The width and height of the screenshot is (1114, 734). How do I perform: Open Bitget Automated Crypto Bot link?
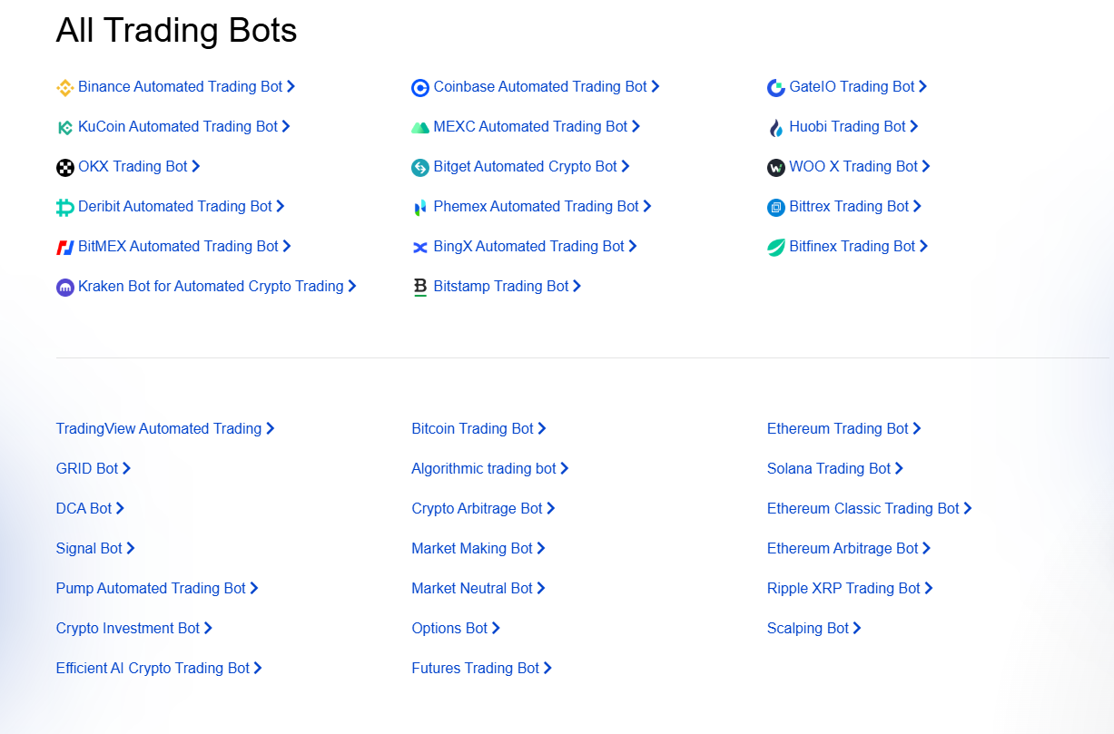pos(532,167)
